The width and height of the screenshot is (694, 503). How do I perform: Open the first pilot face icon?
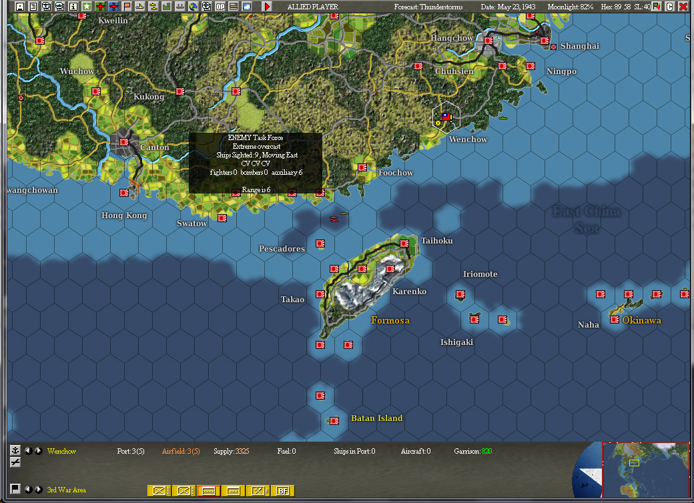(x=47, y=6)
